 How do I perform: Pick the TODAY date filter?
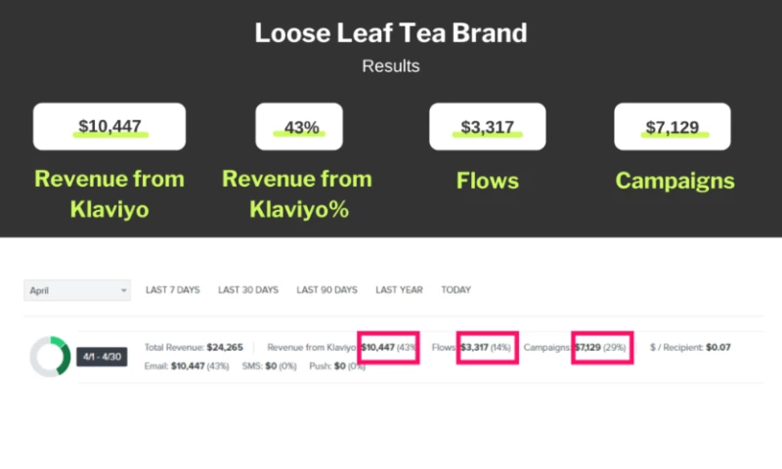point(456,290)
